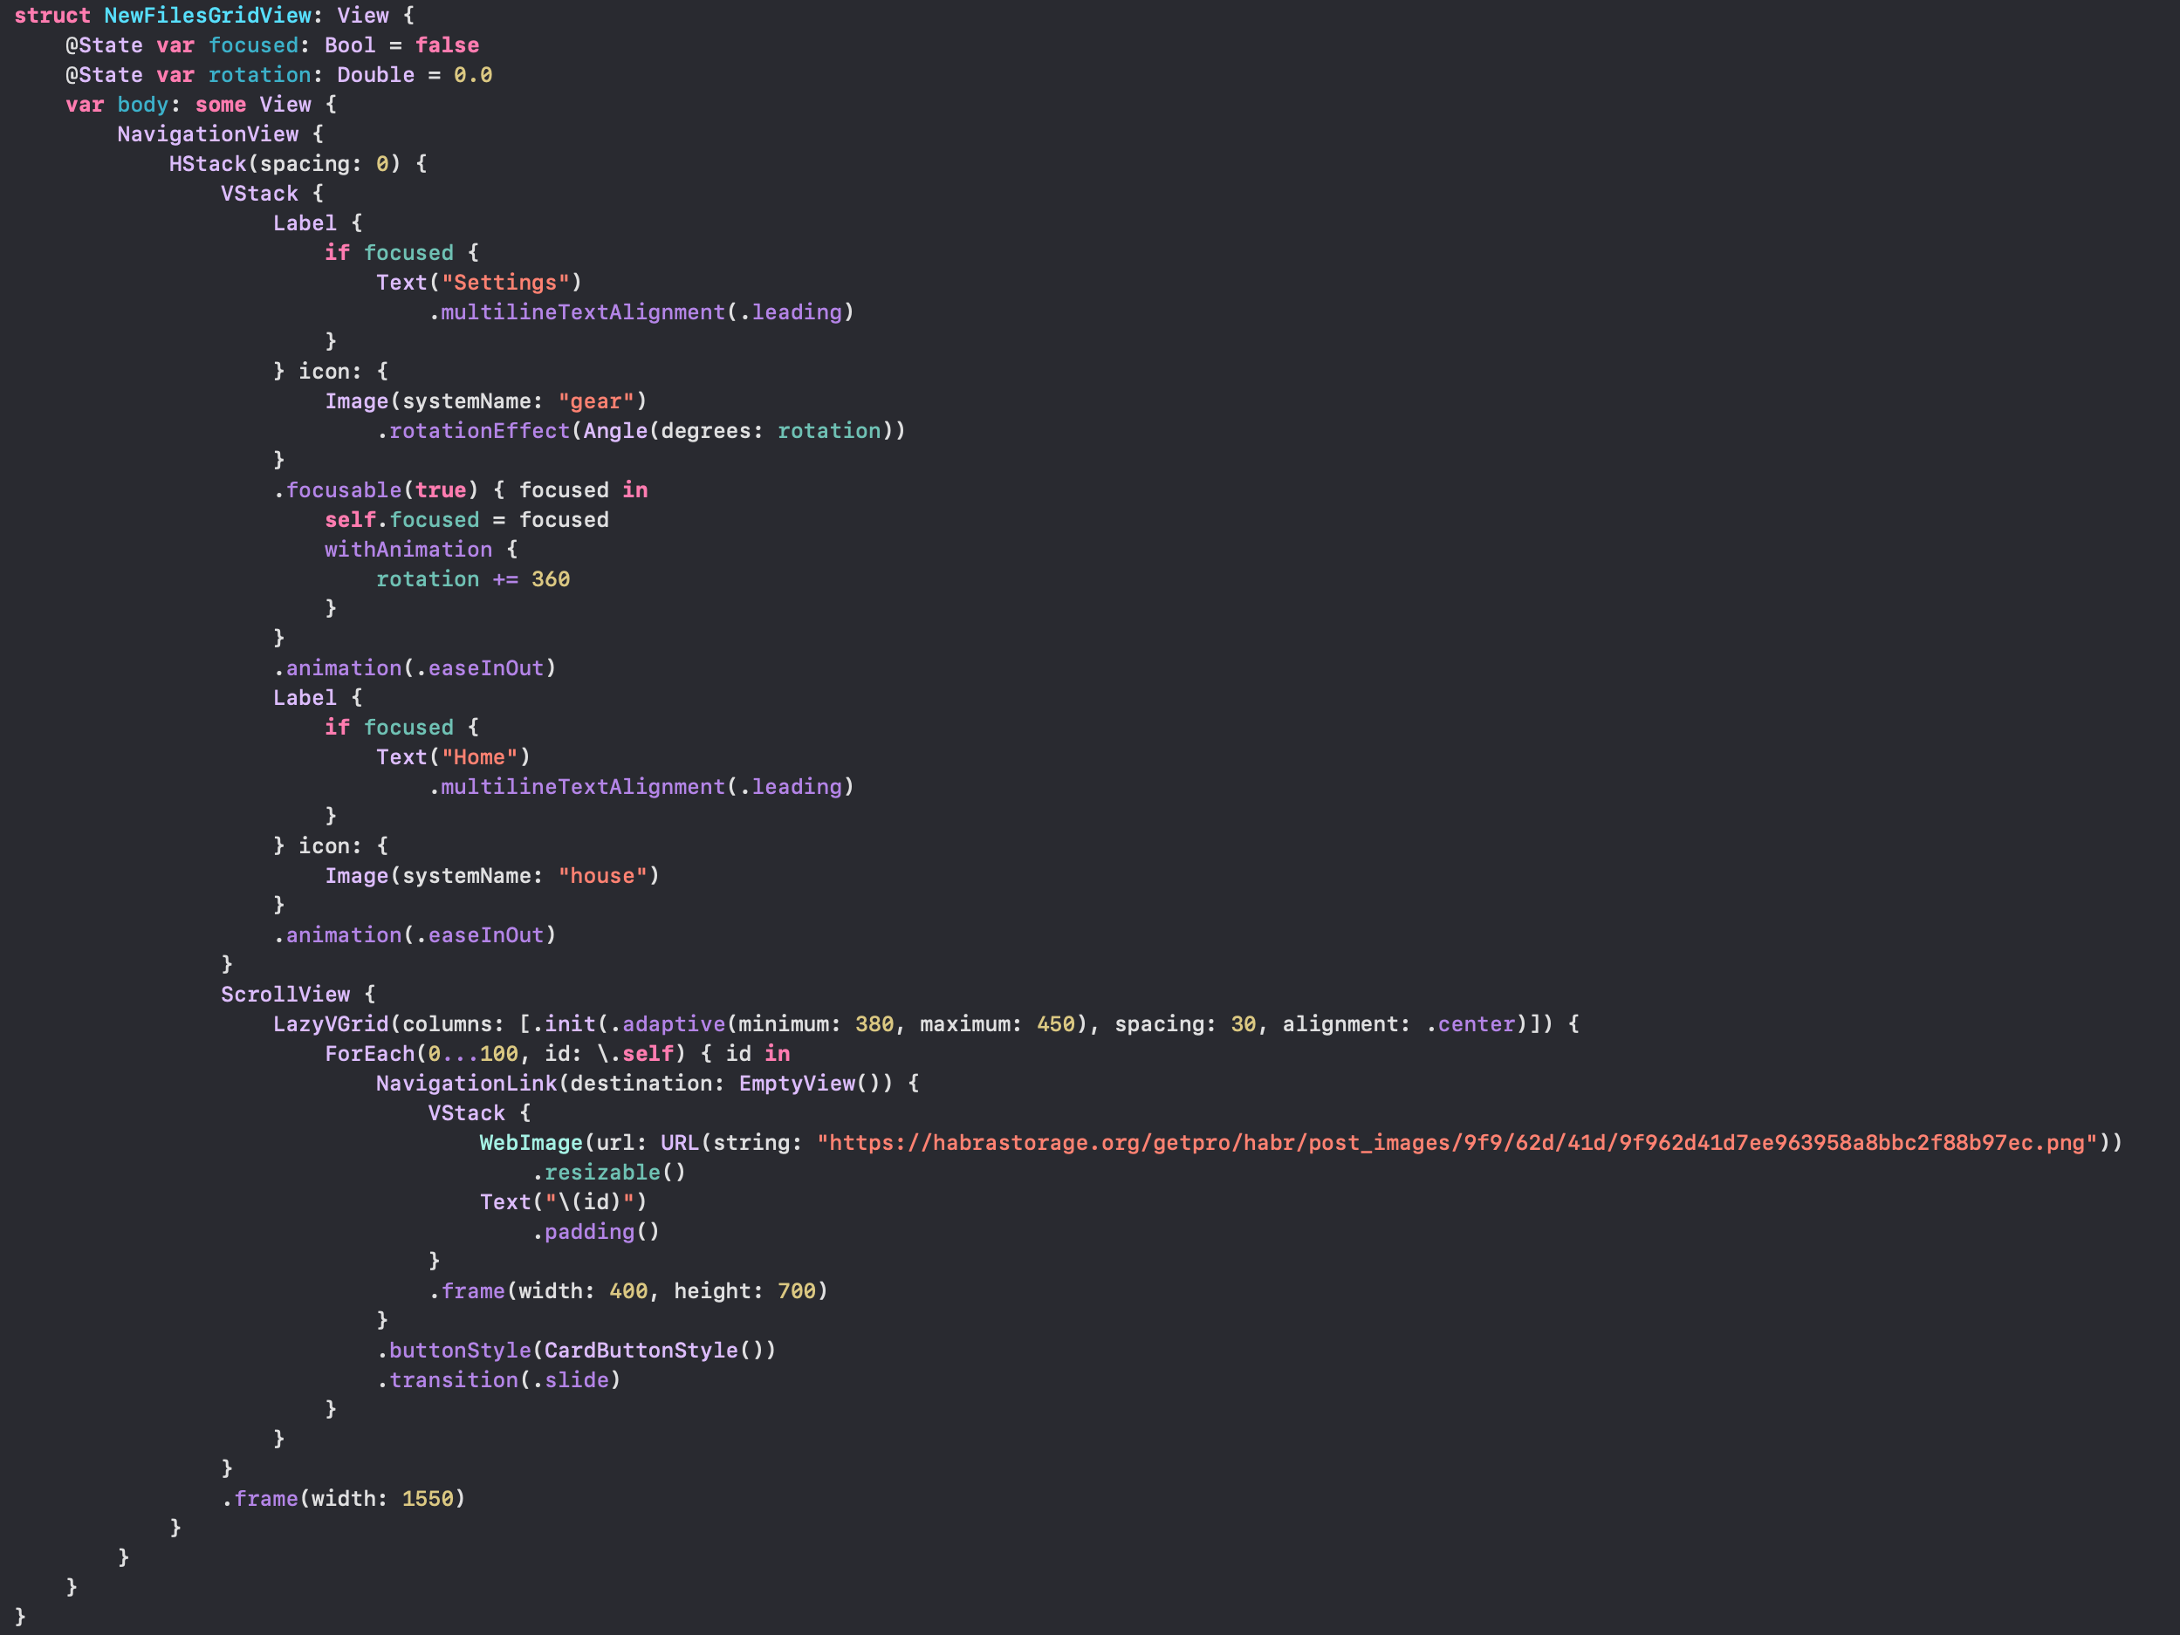Click the self.focused assignment line
The width and height of the screenshot is (2180, 1635).
point(467,519)
